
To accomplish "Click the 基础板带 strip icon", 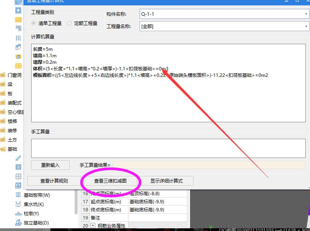I will [x=18, y=195].
